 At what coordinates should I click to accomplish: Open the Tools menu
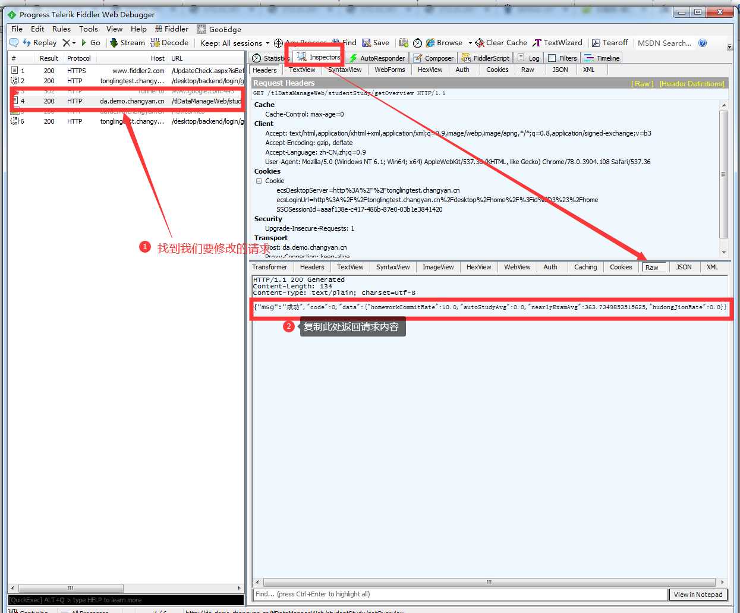click(88, 29)
